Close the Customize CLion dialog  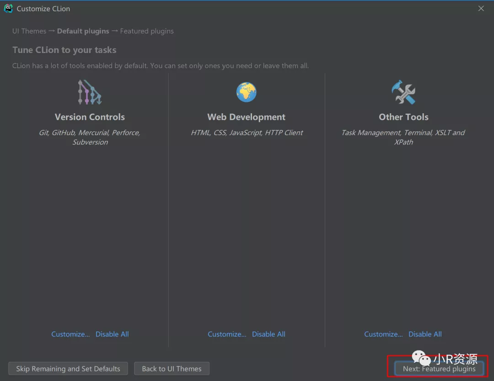pyautogui.click(x=481, y=9)
